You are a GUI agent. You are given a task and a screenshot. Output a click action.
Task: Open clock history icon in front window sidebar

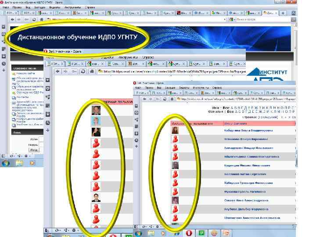click(x=136, y=140)
